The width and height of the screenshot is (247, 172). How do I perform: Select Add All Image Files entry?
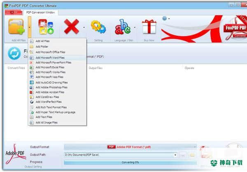(x=57, y=123)
